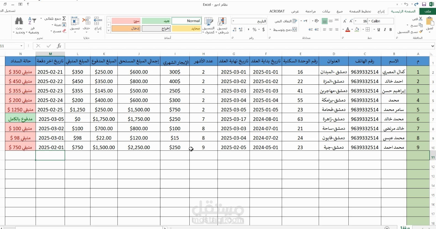Click the Borders grid icon
This screenshot has height=229, width=436.
(x=368, y=30)
